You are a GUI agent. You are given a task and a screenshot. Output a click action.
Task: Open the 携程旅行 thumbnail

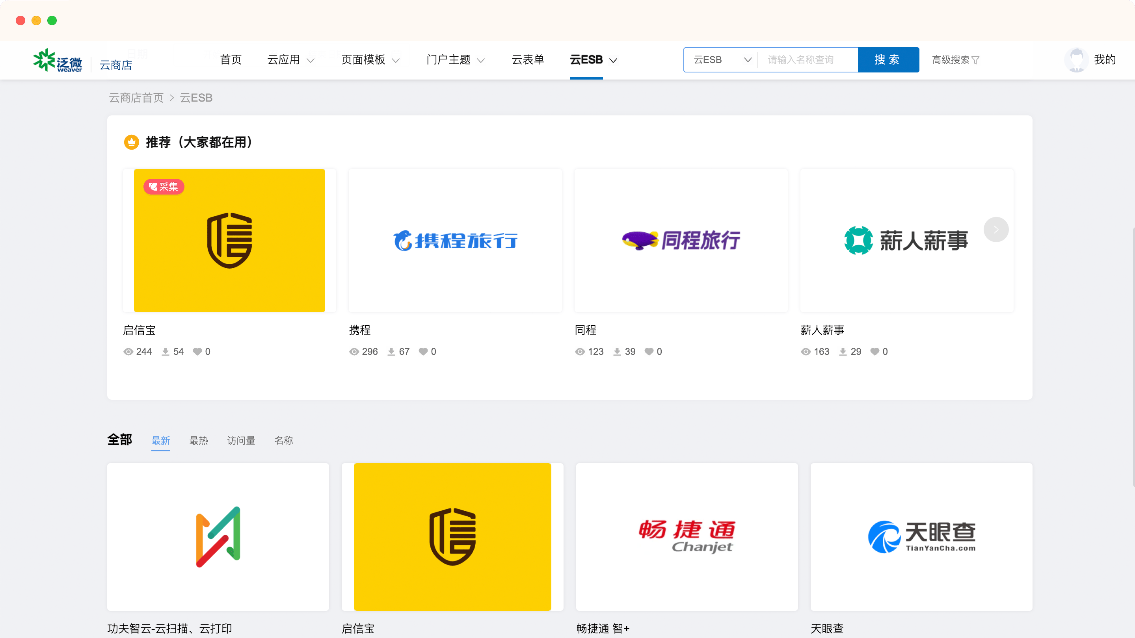(x=455, y=240)
